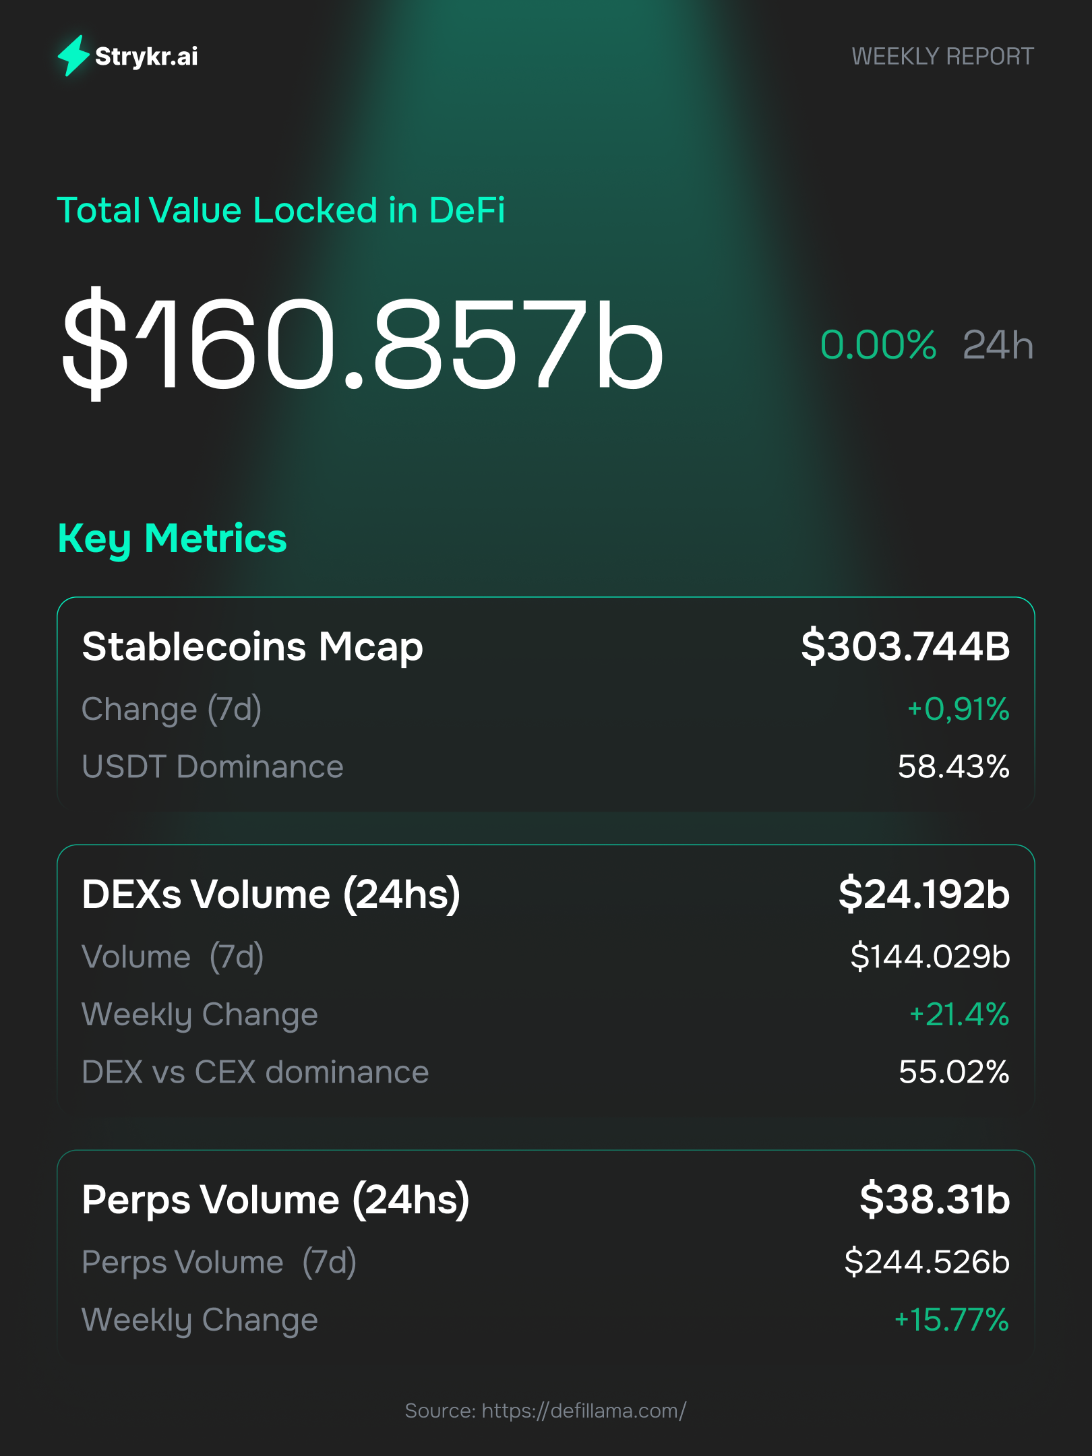The width and height of the screenshot is (1092, 1456).
Task: Click the Strykr lightning bolt logo icon
Action: click(x=73, y=55)
